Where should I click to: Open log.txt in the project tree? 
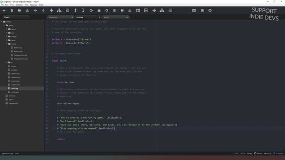(11, 100)
